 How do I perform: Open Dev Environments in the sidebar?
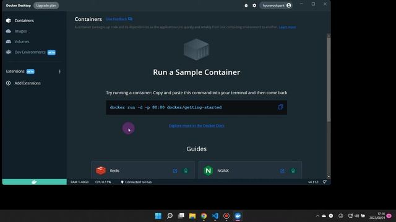(x=30, y=52)
